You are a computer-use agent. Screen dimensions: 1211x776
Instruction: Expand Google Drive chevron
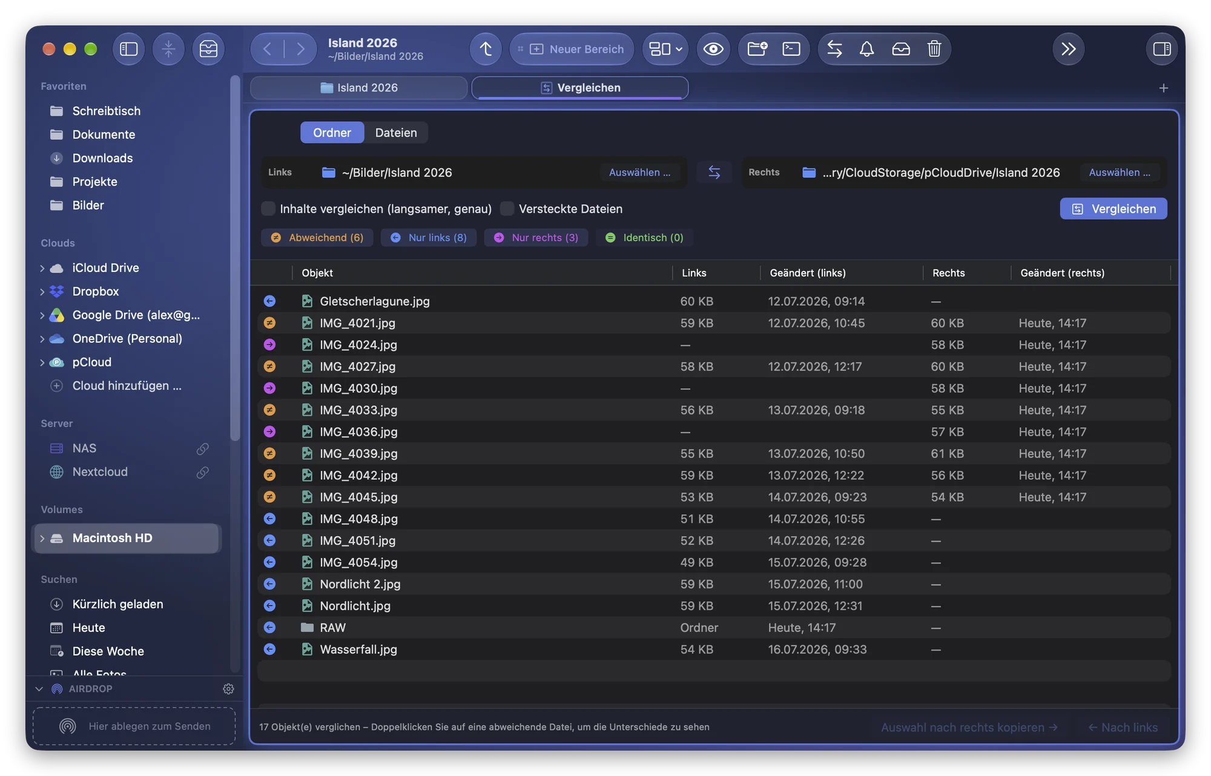42,316
